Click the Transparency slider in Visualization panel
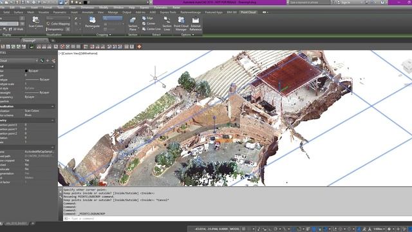This screenshot has width=412, height=232. pos(58,29)
